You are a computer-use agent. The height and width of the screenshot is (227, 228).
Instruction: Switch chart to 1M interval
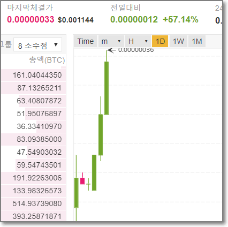pos(197,41)
